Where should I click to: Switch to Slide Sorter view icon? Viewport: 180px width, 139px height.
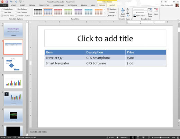pos(138,138)
